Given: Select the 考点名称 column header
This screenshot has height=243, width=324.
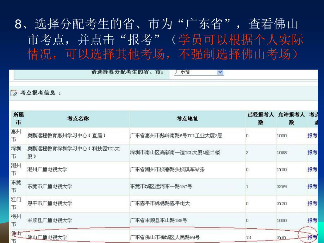Looking at the screenshot, I should pos(78,118).
